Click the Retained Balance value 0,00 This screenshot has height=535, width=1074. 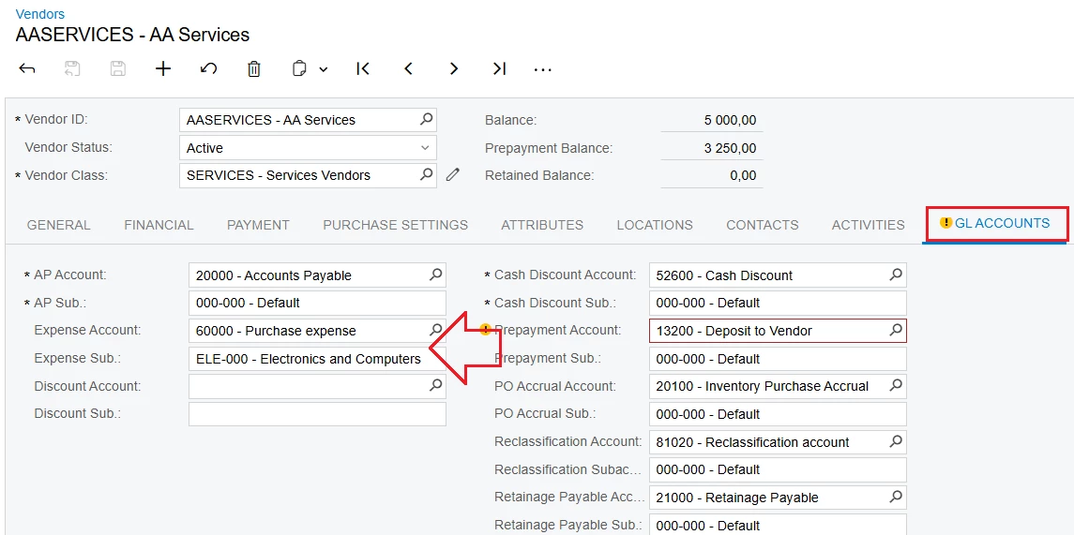743,175
